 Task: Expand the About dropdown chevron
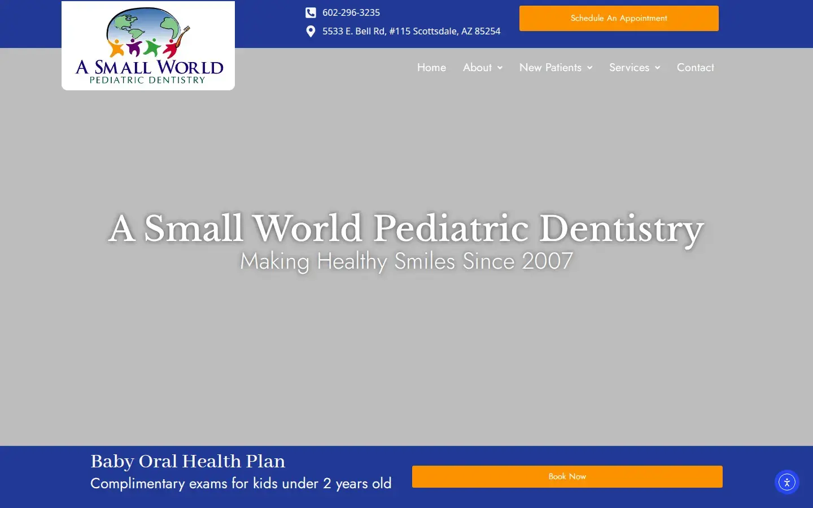(500, 68)
